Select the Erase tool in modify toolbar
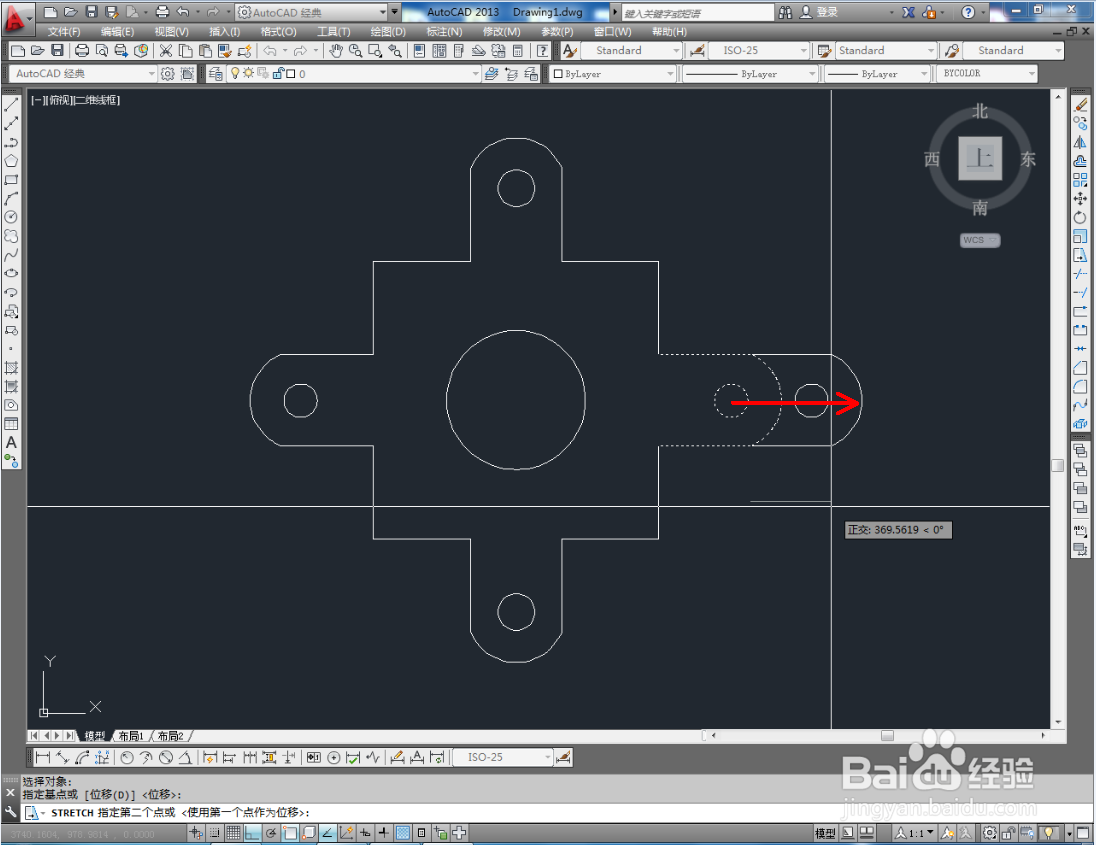1096x845 pixels. point(1081,105)
